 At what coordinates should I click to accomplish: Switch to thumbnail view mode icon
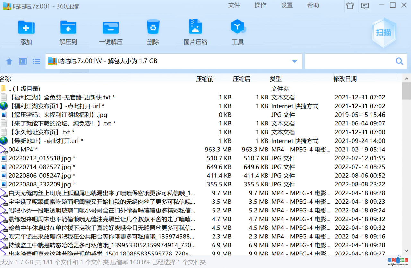pos(23,61)
